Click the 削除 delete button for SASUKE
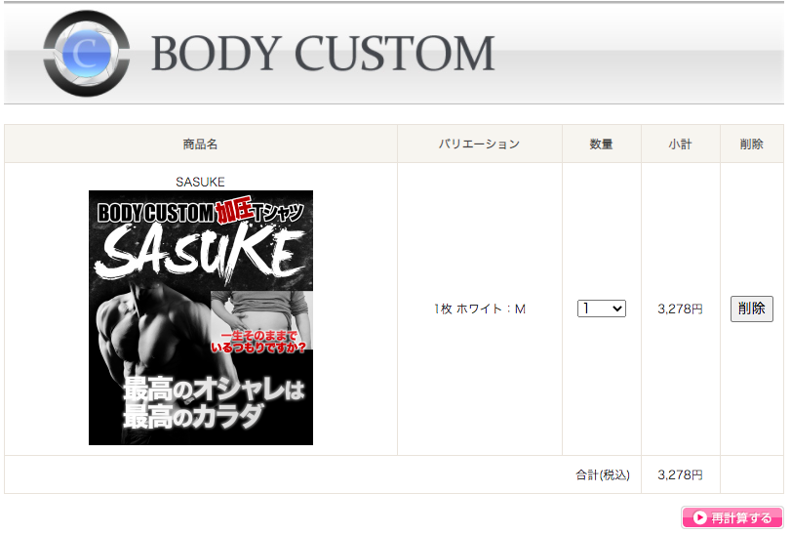 (x=751, y=309)
